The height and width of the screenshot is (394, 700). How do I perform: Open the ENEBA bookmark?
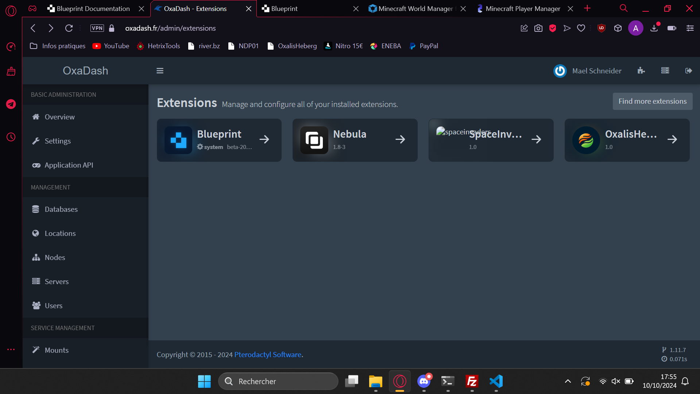click(386, 46)
